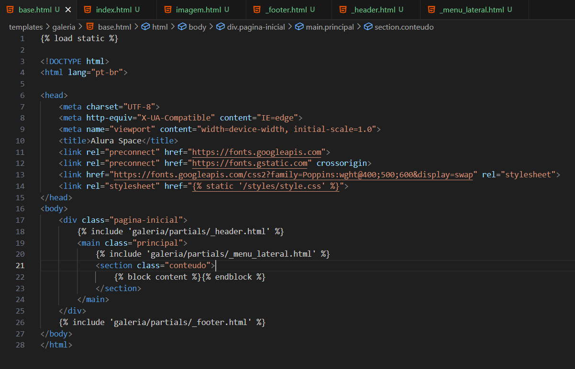
Task: Switch to the _header.html tab
Action: 376,10
